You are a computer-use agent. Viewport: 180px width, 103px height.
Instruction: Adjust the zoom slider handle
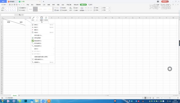(170, 98)
